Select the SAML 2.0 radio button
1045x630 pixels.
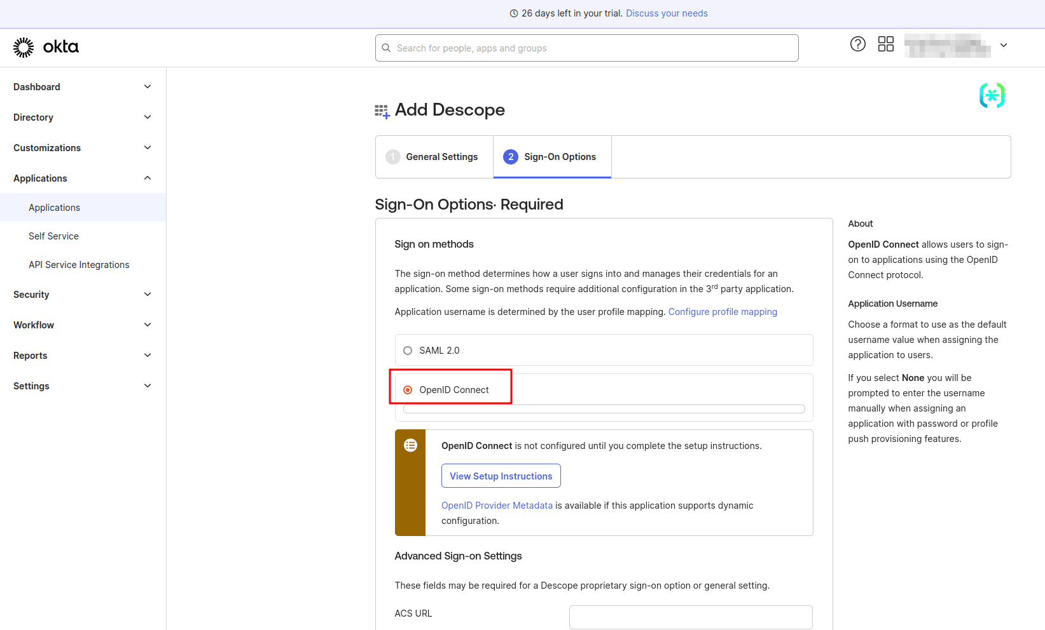tap(408, 351)
